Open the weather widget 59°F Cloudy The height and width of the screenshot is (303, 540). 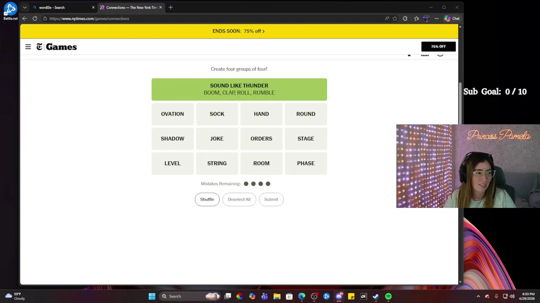point(14,296)
